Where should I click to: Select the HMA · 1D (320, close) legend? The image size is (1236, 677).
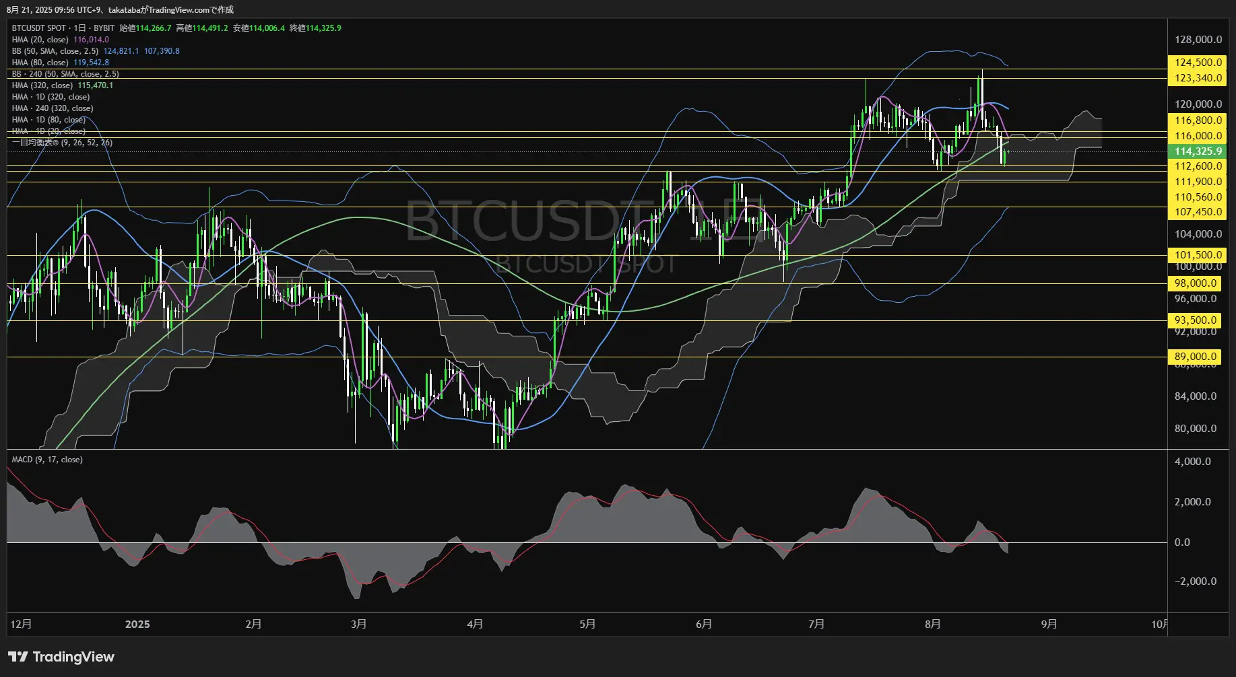click(x=51, y=97)
